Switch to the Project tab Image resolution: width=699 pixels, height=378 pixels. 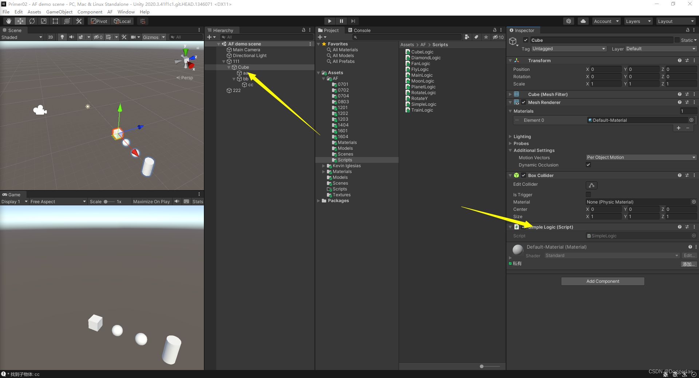point(328,30)
